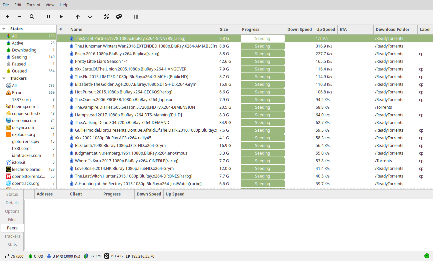Screen dimensions: 433x261
Task: Click the external IP address status
Action: click(140, 256)
